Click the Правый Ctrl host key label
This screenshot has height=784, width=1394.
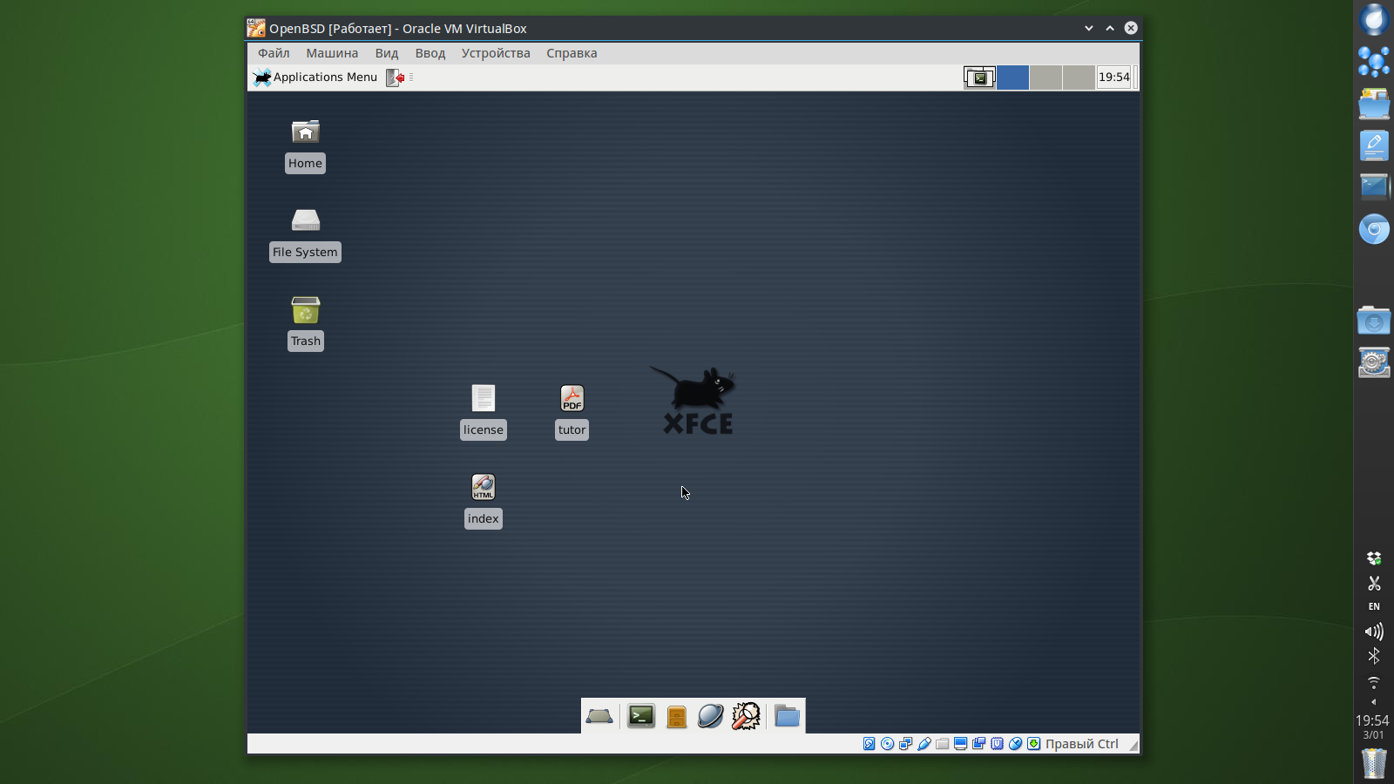click(1082, 744)
